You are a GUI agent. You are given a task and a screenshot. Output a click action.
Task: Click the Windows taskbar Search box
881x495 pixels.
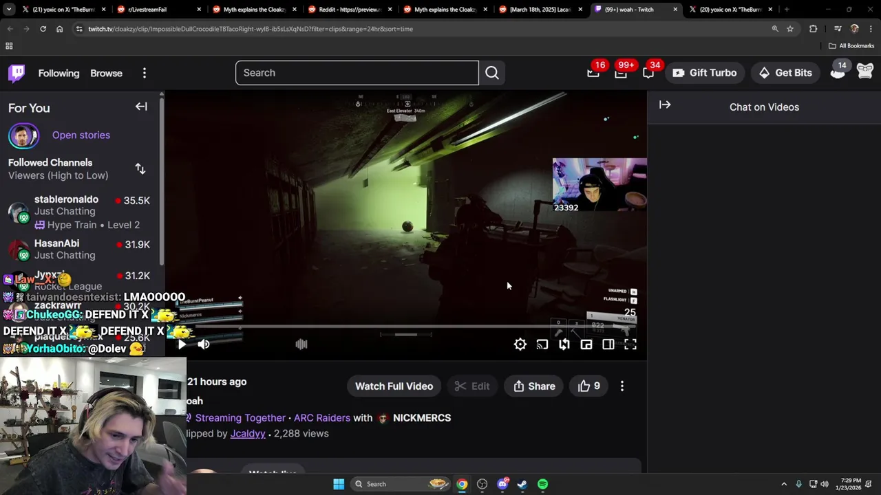tap(400, 484)
